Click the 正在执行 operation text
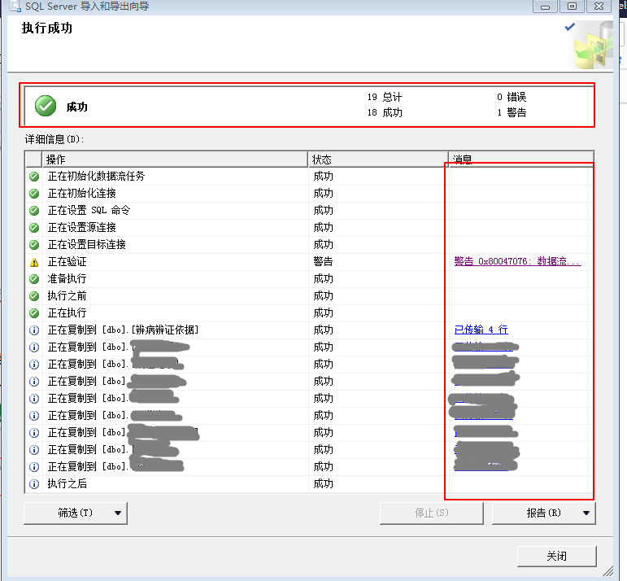The image size is (627, 581). tap(67, 313)
